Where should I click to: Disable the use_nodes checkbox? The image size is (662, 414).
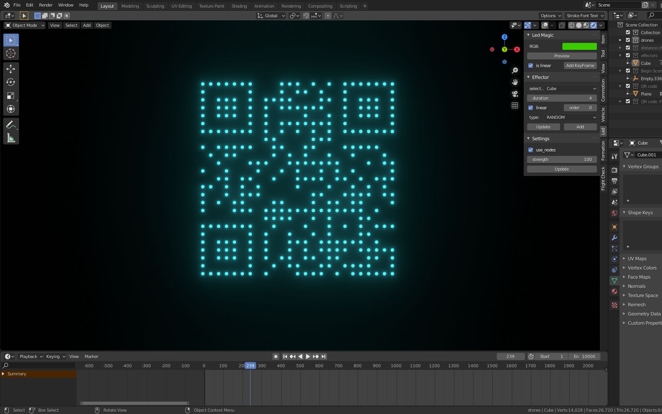click(x=531, y=150)
